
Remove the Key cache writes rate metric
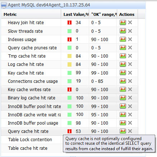tap(130, 89)
